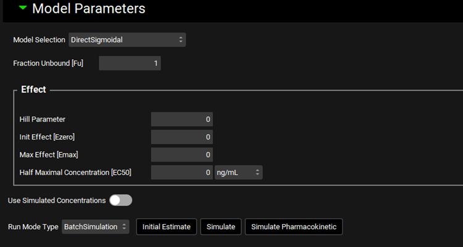463x247 pixels.
Task: Open the ng/mL unit dropdown
Action: [238, 172]
